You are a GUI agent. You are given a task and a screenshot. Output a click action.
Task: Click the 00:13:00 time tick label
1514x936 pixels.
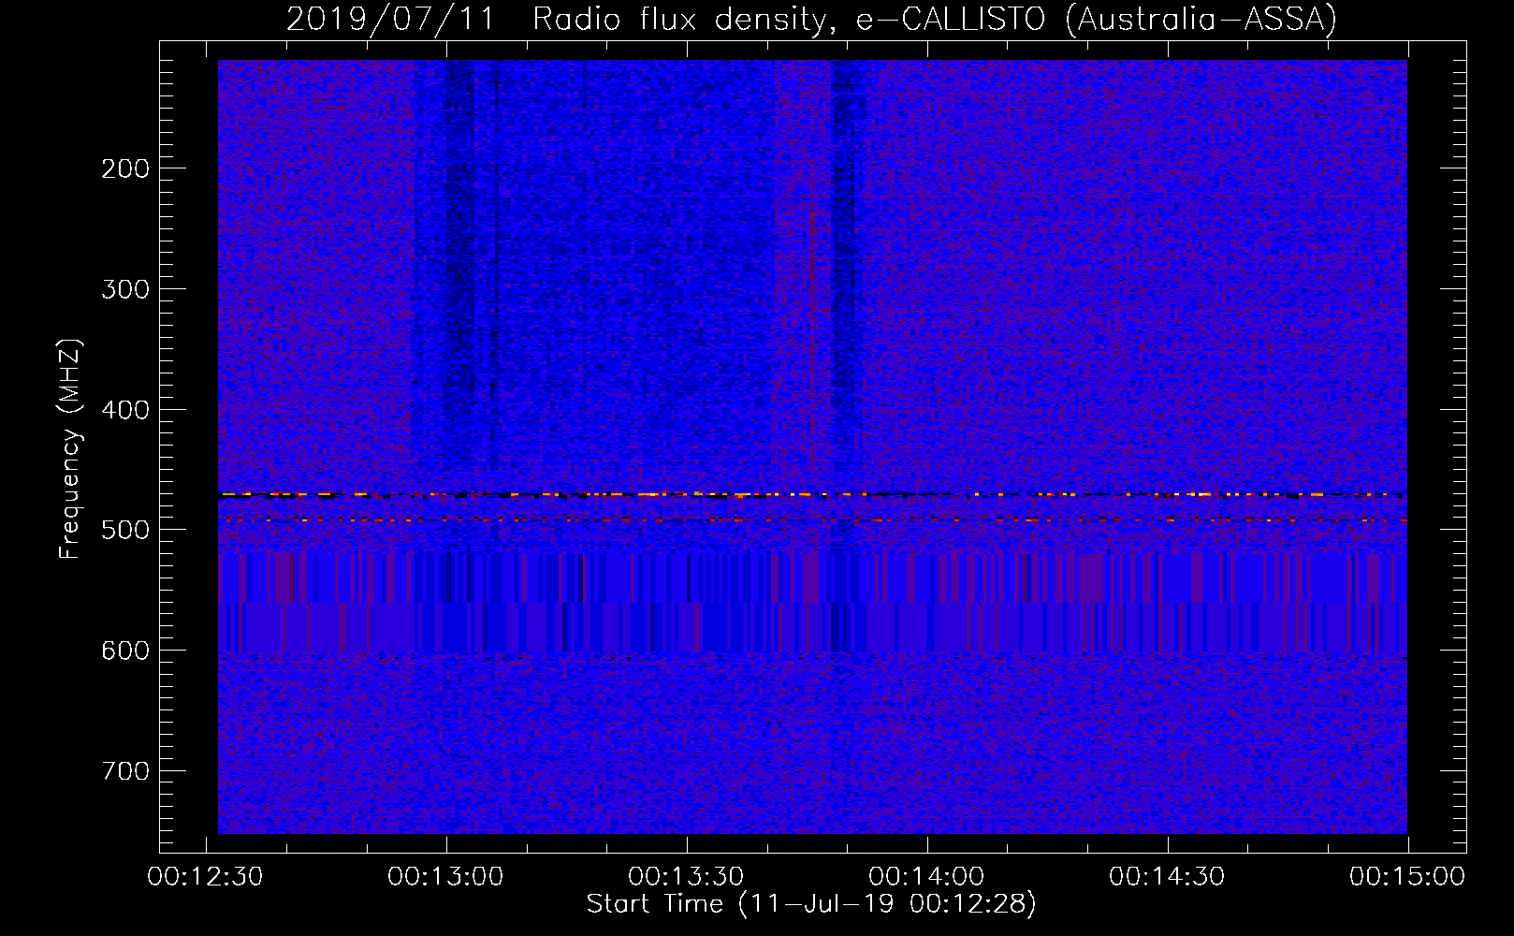coord(446,877)
